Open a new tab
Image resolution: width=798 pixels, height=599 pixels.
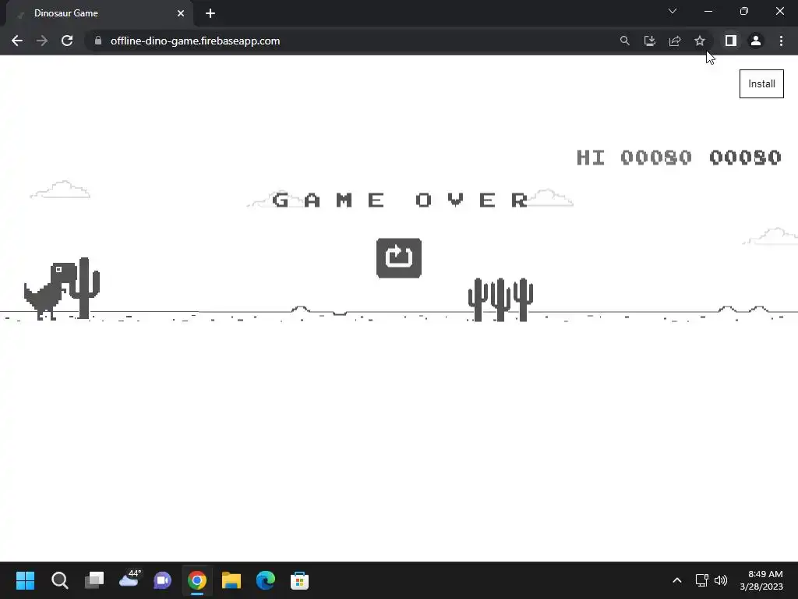point(210,13)
